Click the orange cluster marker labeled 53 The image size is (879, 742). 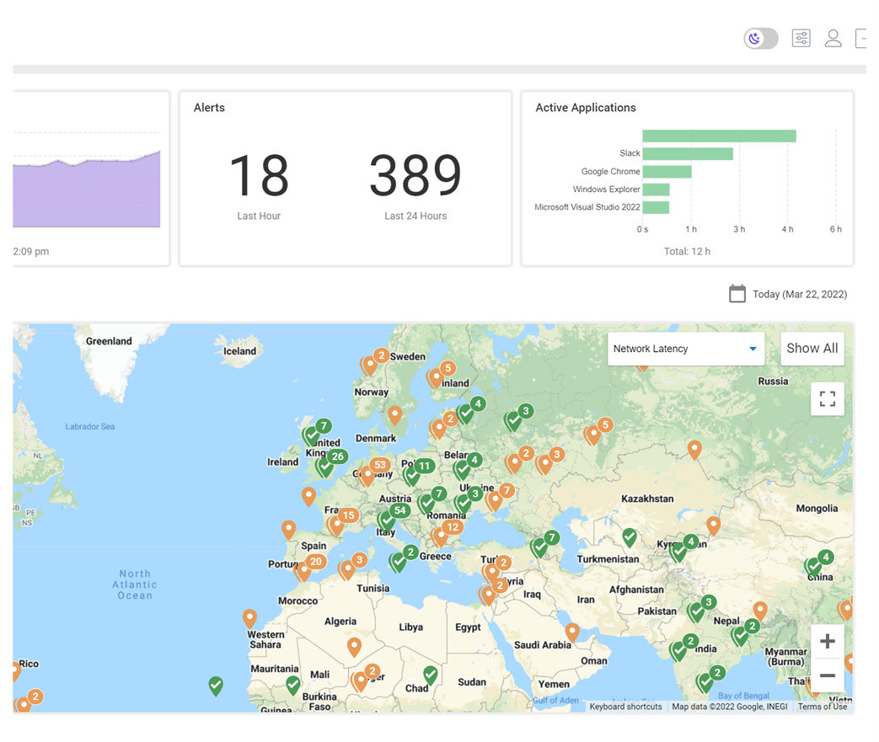(x=379, y=466)
